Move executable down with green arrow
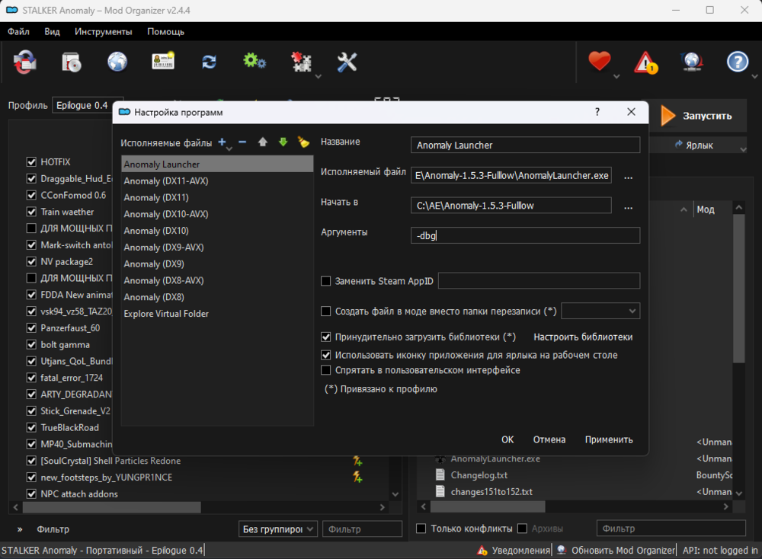Image resolution: width=762 pixels, height=559 pixels. click(283, 142)
